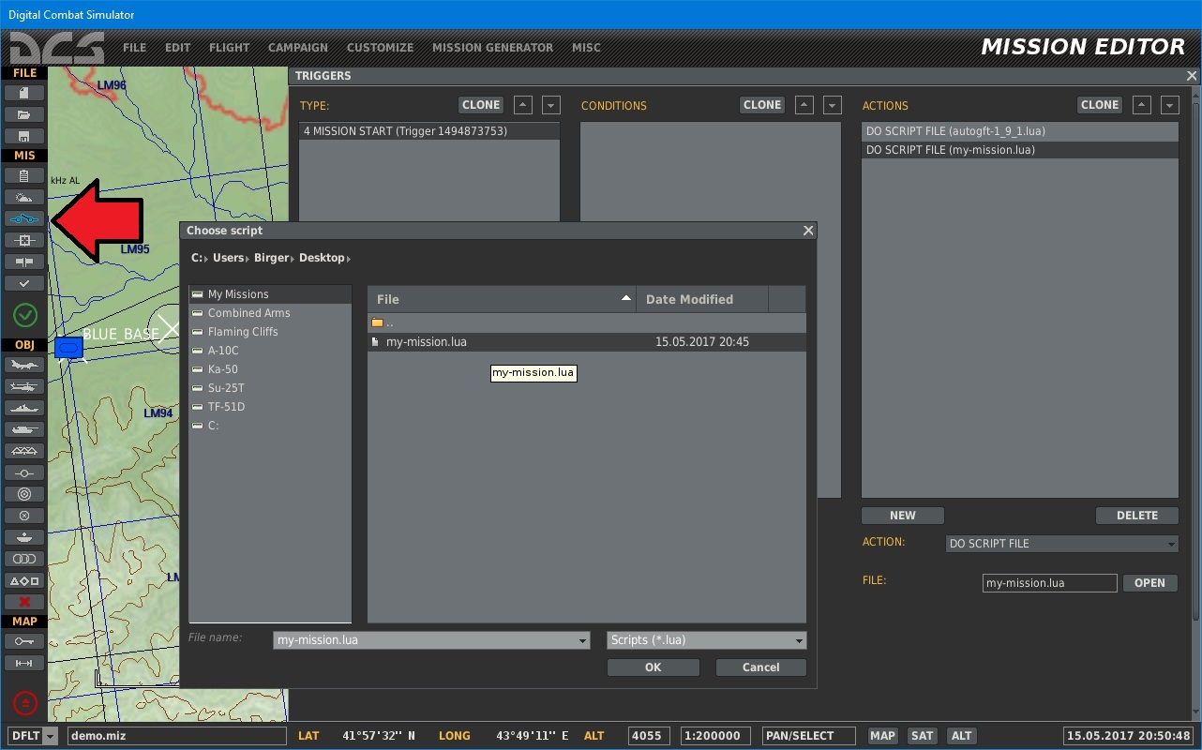Click the Save mission disk icon
The height and width of the screenshot is (750, 1202).
(24, 136)
